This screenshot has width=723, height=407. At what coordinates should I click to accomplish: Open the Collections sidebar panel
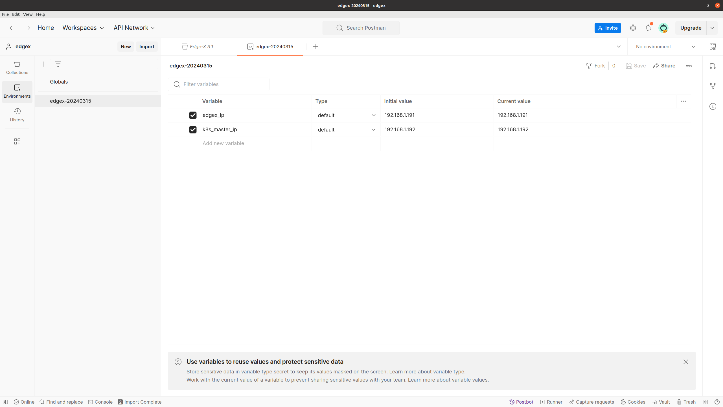coord(17,67)
